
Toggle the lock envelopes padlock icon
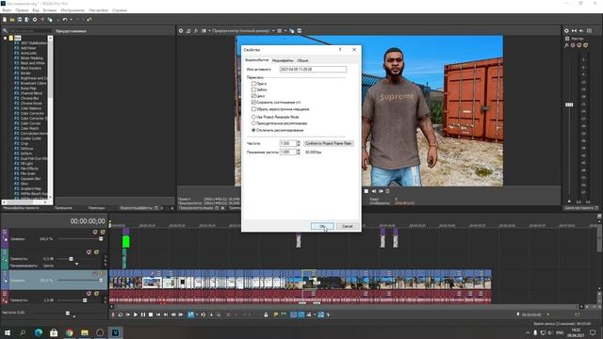click(x=266, y=315)
